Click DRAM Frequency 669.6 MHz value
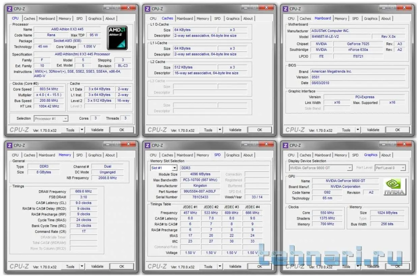Image resolution: width=418 pixels, height=276 pixels. click(x=83, y=191)
